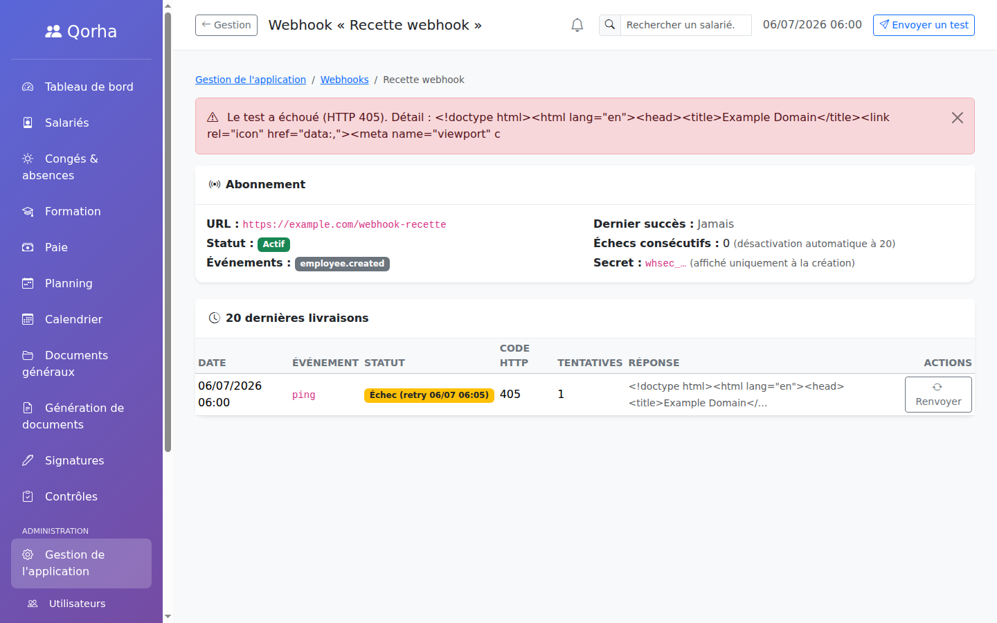The height and width of the screenshot is (623, 997).
Task: Select Gestion de l'application menu item
Action: (x=81, y=563)
